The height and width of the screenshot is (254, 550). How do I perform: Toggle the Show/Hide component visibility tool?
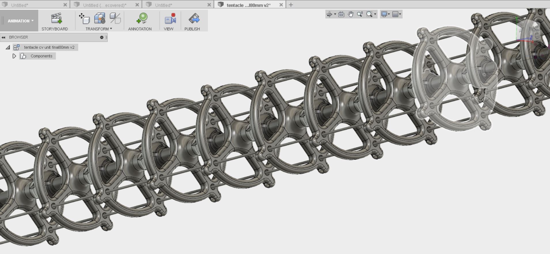coord(115,18)
